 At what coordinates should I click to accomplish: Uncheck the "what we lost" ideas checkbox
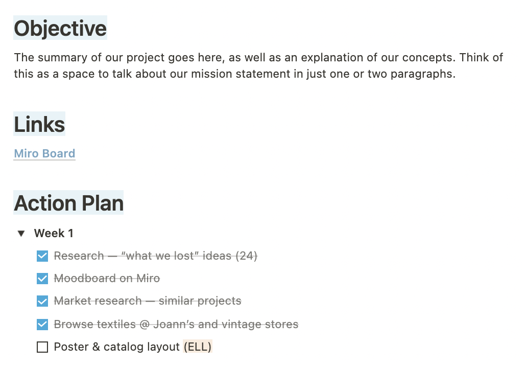[42, 256]
